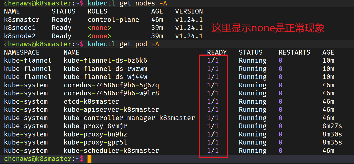Viewport: 354px width, 164px height.
Task: Select pod kube-flannel-ds-wj44w
Action: pyautogui.click(x=105, y=77)
